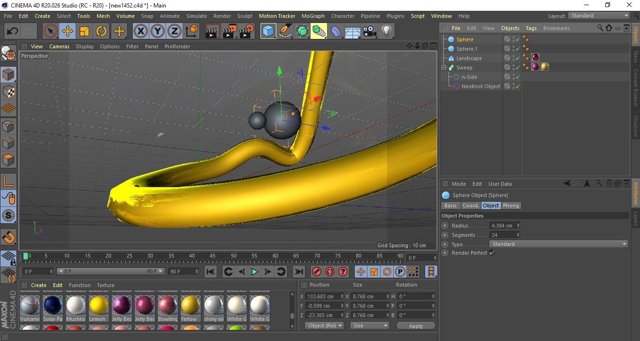Add a Light object with bulb icon

386,31
